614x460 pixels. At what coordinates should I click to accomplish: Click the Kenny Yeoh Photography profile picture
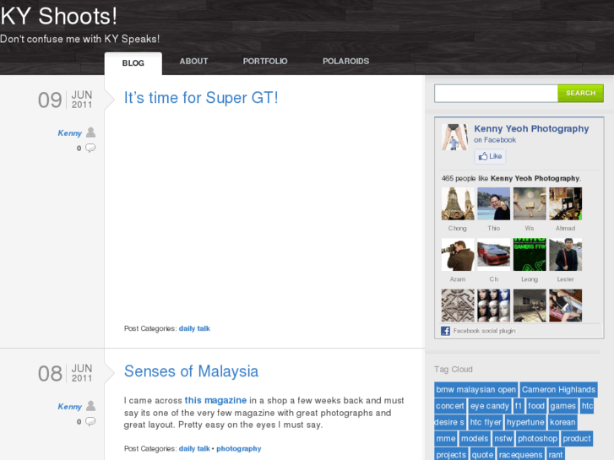(454, 138)
